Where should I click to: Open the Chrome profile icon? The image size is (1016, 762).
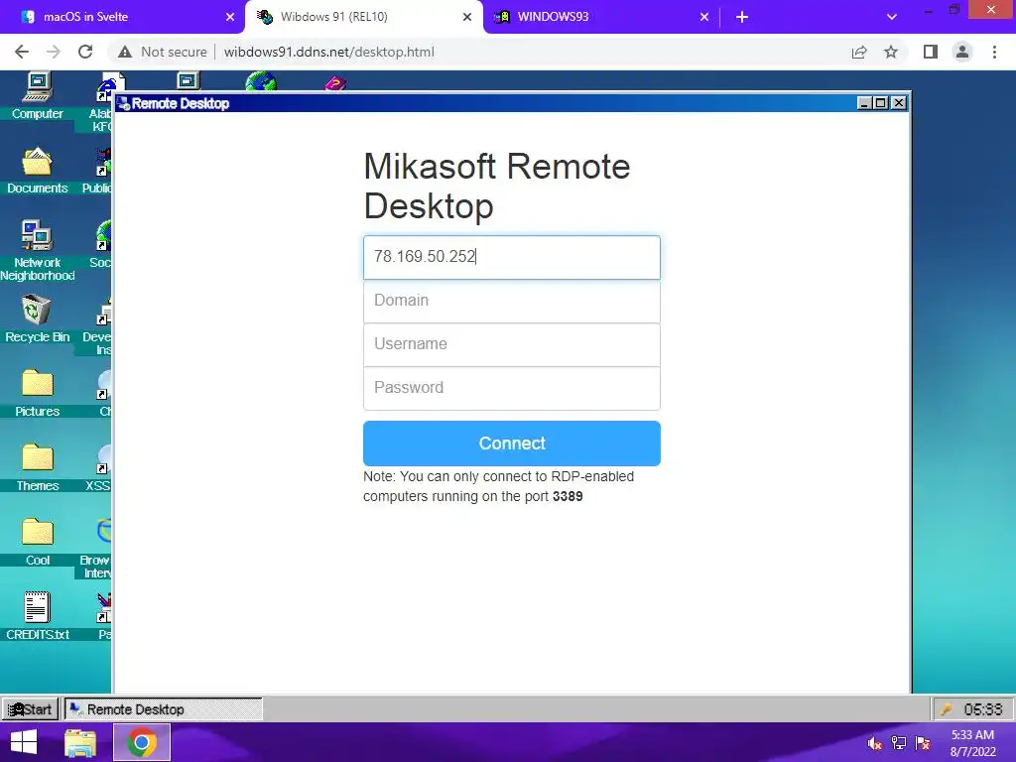click(962, 52)
